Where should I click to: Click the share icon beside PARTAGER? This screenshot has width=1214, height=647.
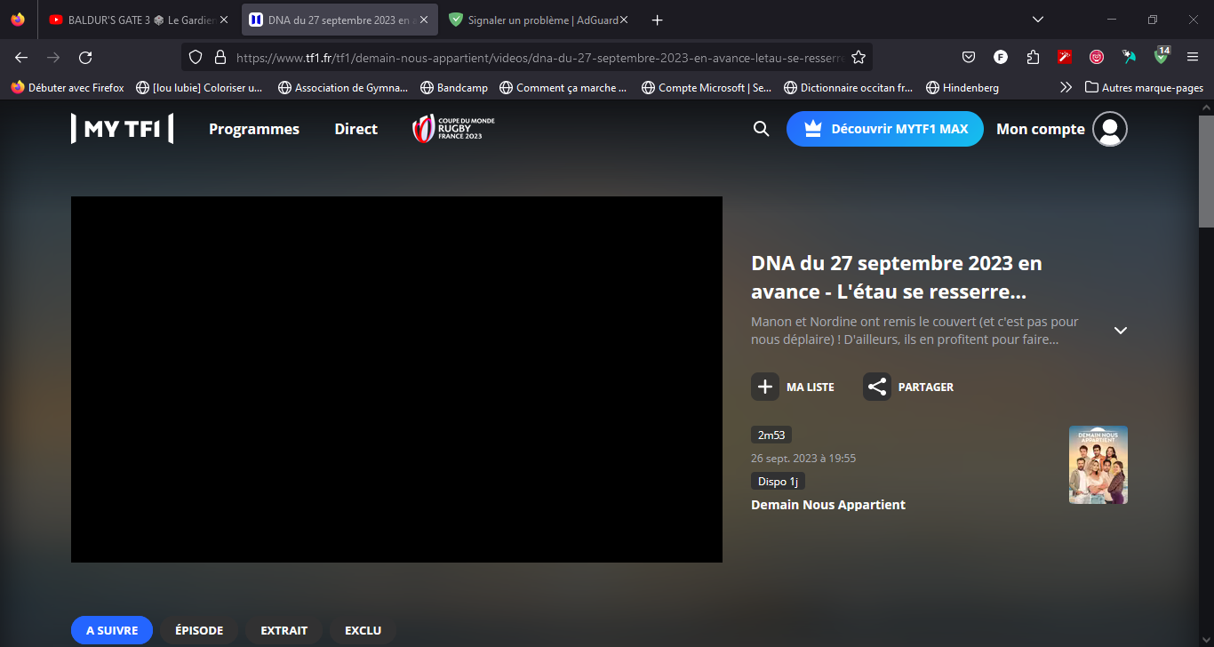tap(876, 387)
